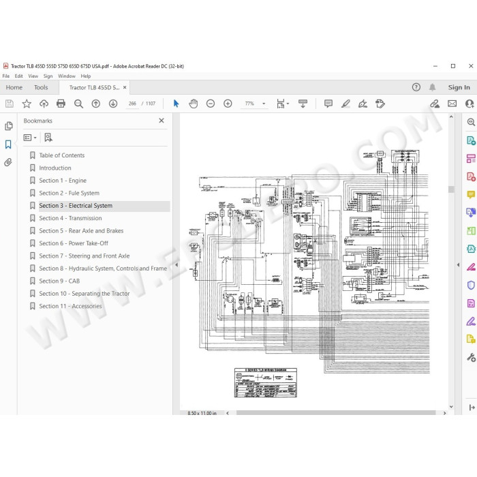This screenshot has height=477, width=477.
Task: Select the Hand pan tool
Action: [193, 104]
